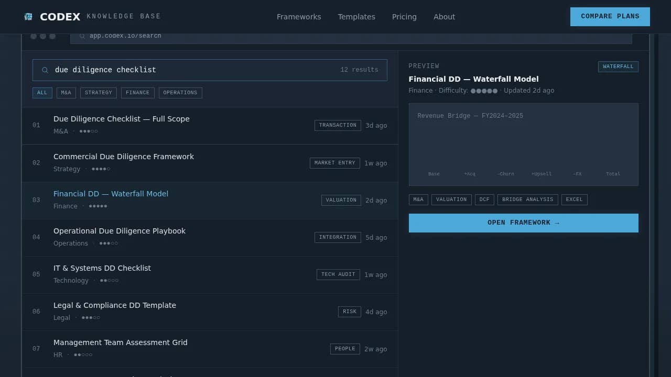671x377 pixels.
Task: Open IT & Systems DD Checklist result
Action: coord(210,275)
